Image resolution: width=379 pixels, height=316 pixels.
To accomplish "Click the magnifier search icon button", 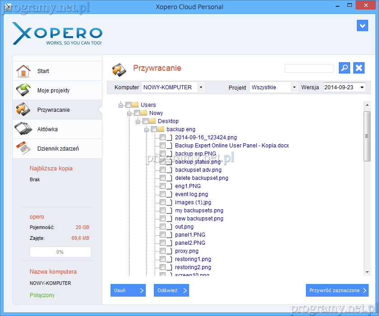I will (344, 68).
